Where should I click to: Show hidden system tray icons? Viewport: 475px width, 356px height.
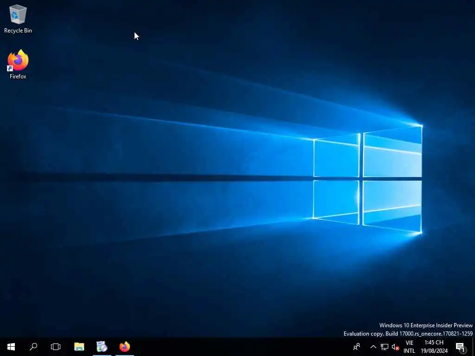point(373,347)
